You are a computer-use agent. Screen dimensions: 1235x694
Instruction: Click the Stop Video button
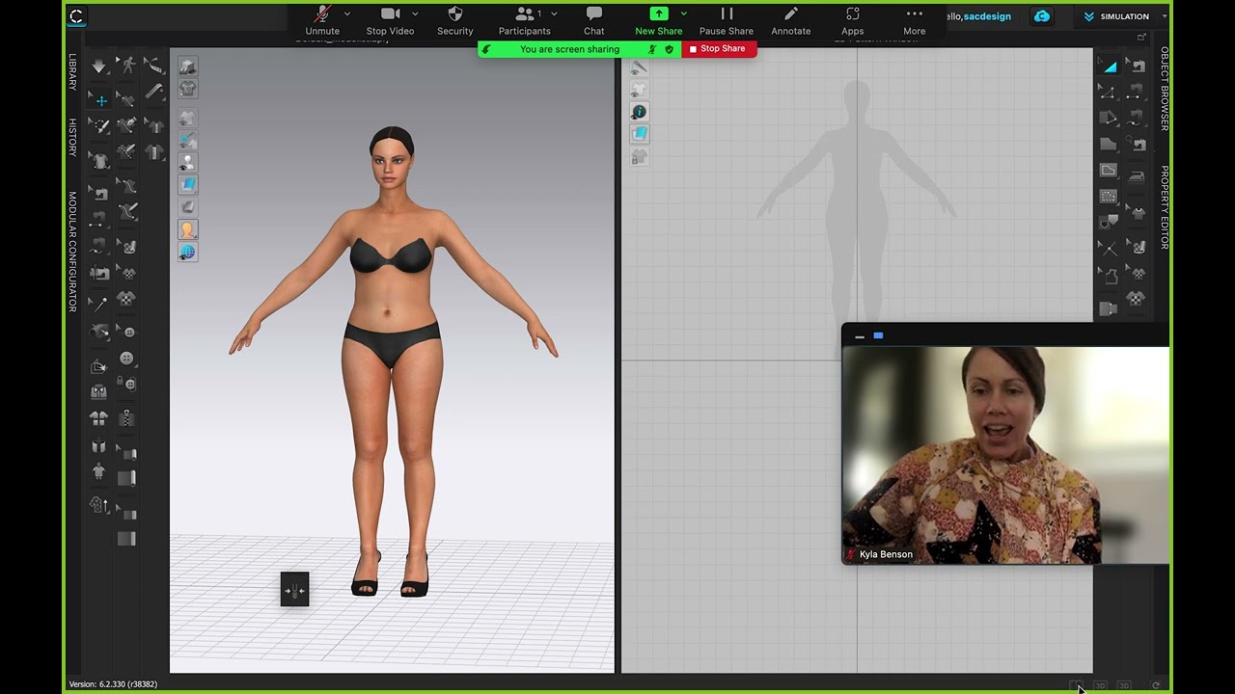pos(390,21)
